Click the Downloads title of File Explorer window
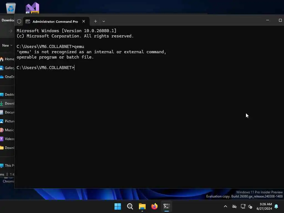 point(8,20)
